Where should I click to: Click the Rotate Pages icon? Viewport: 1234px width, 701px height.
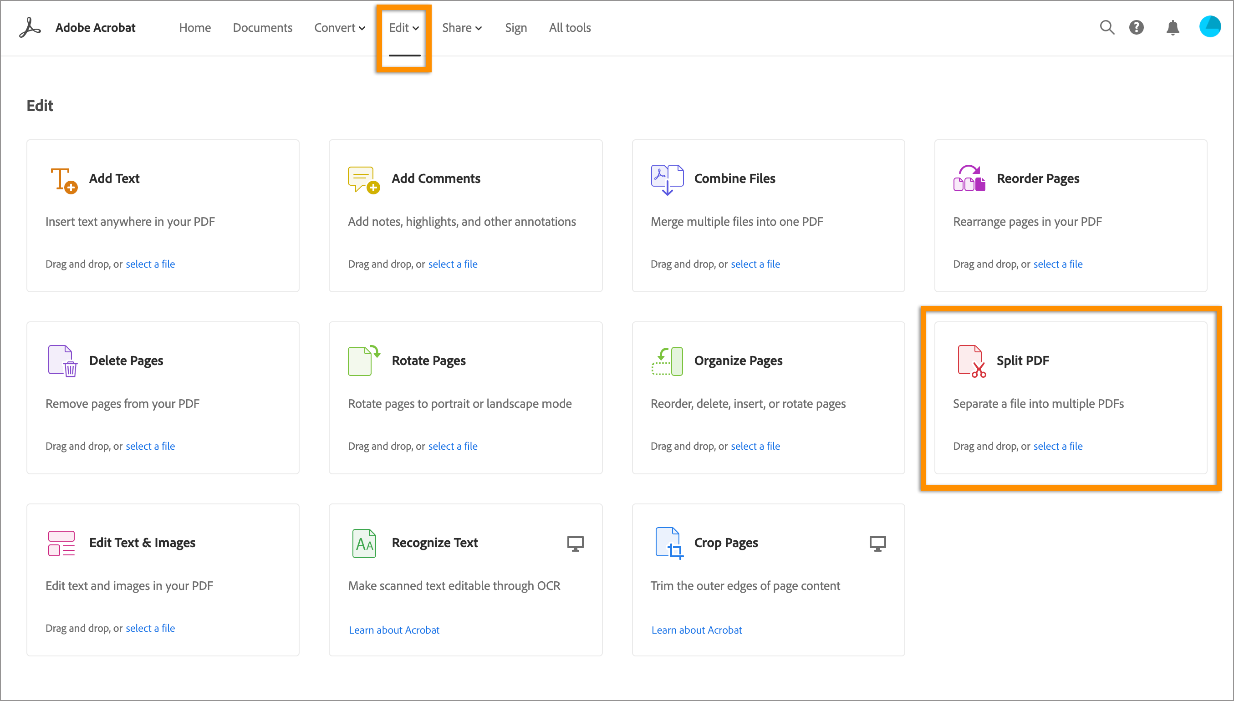364,360
